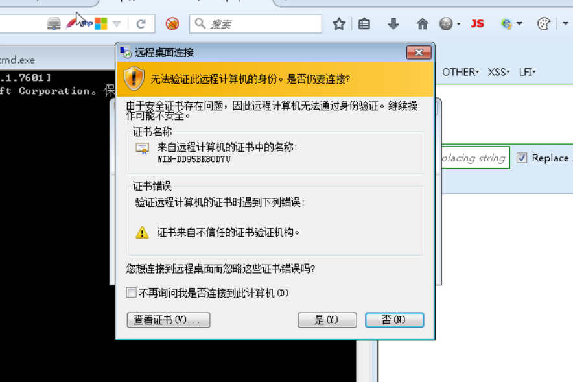Click the Windows flag icon in the address bar

click(101, 24)
